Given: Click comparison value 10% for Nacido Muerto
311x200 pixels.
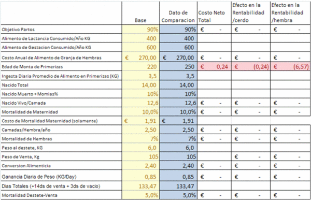Looking at the screenshot, I should 190,94.
